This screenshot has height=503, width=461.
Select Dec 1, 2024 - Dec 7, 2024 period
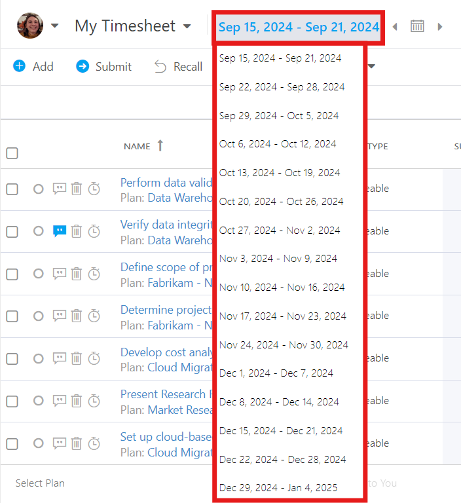click(x=276, y=373)
